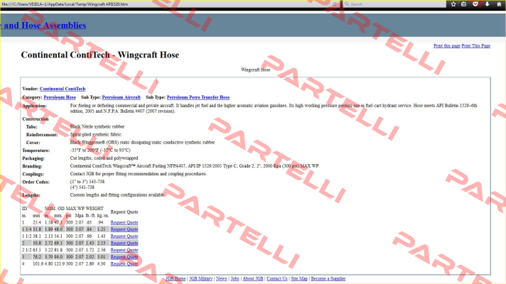Image resolution: width=506 pixels, height=284 pixels.
Task: Click the 'Wingcraft Hose' caption text
Action: (256, 70)
